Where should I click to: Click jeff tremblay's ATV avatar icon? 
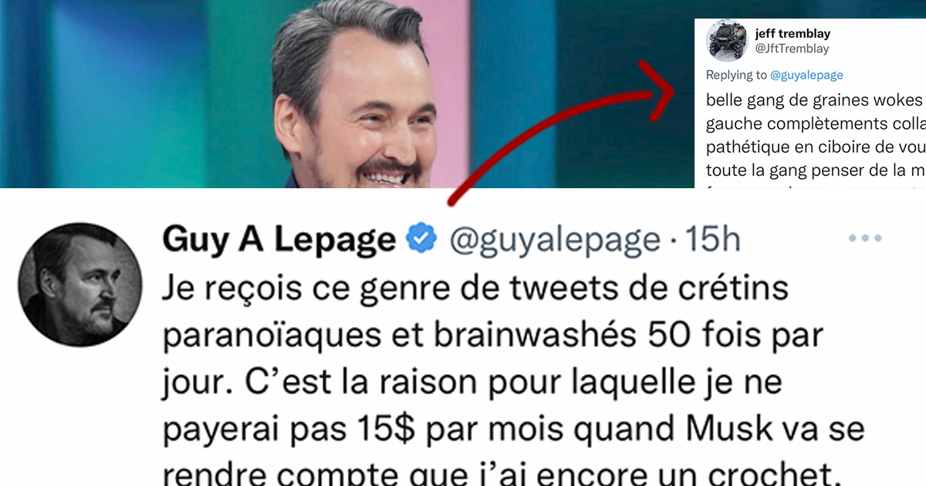point(727,41)
